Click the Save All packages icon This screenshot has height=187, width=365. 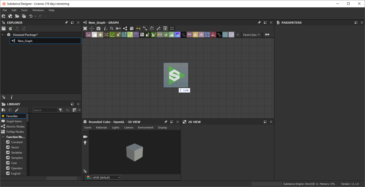pos(24,16)
